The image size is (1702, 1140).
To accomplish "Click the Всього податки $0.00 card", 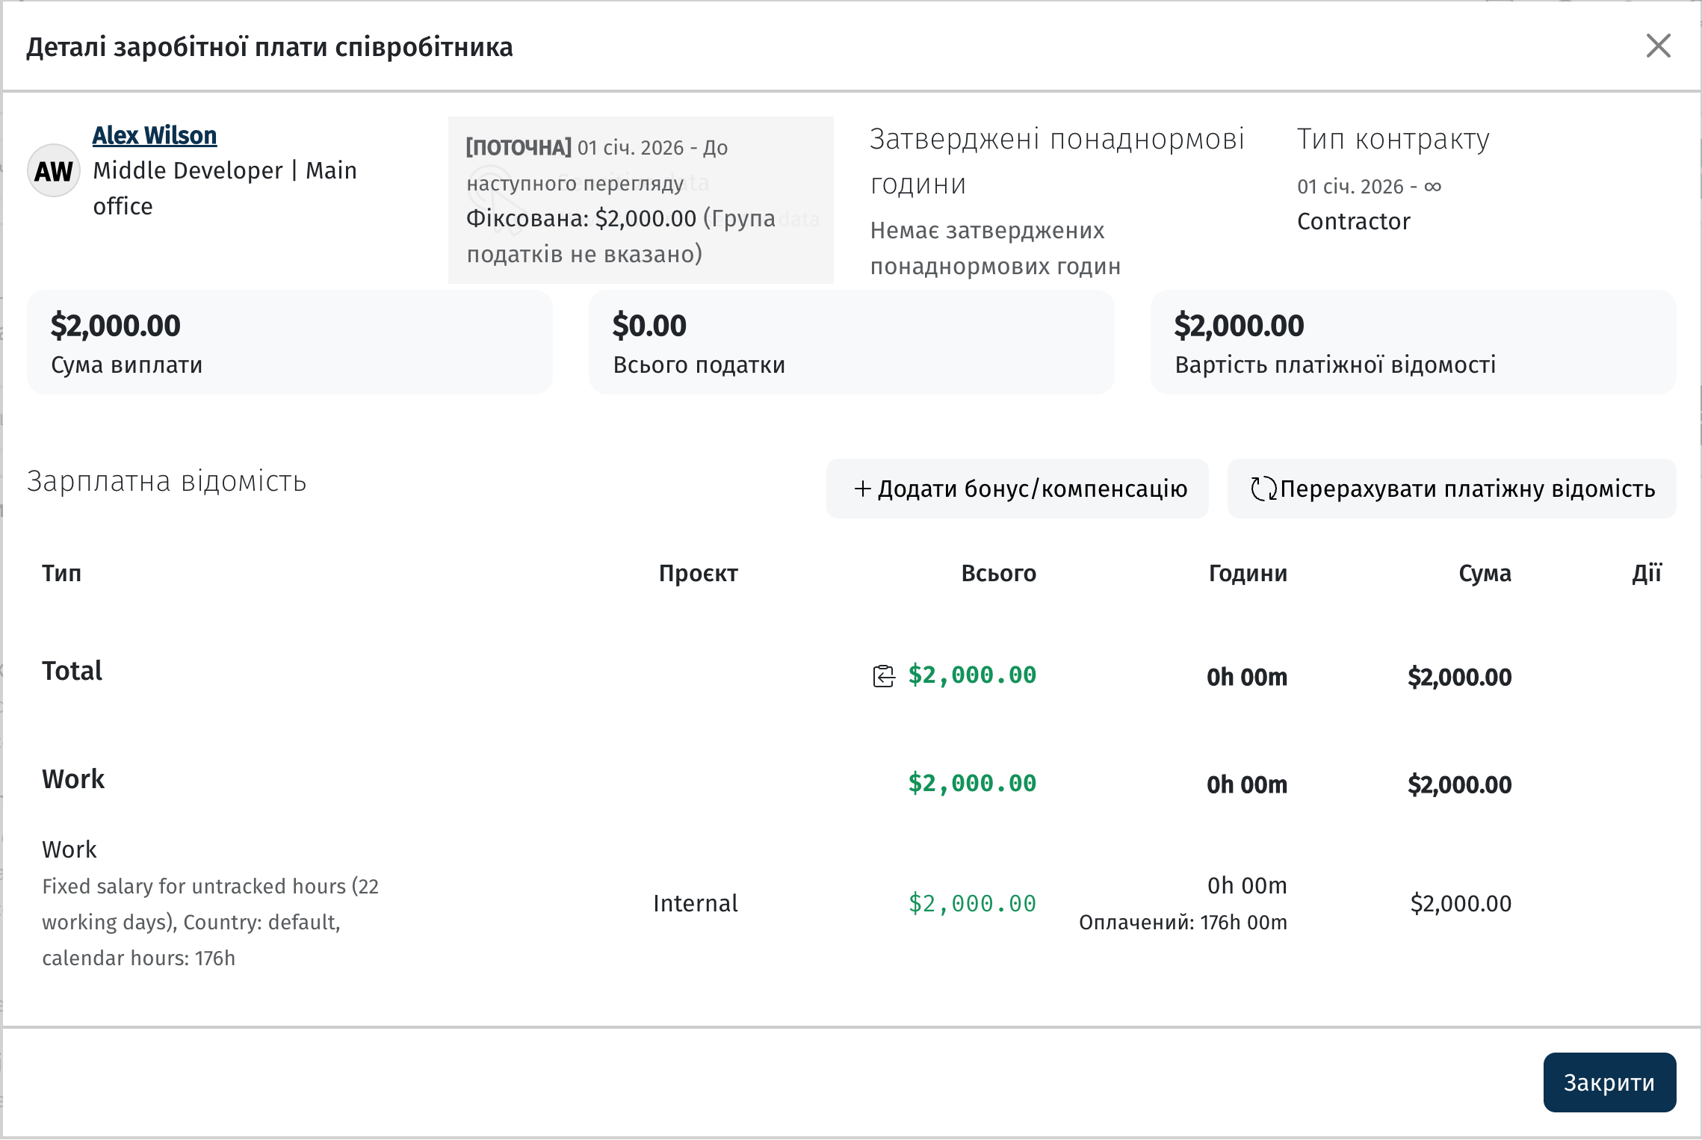I will (852, 342).
